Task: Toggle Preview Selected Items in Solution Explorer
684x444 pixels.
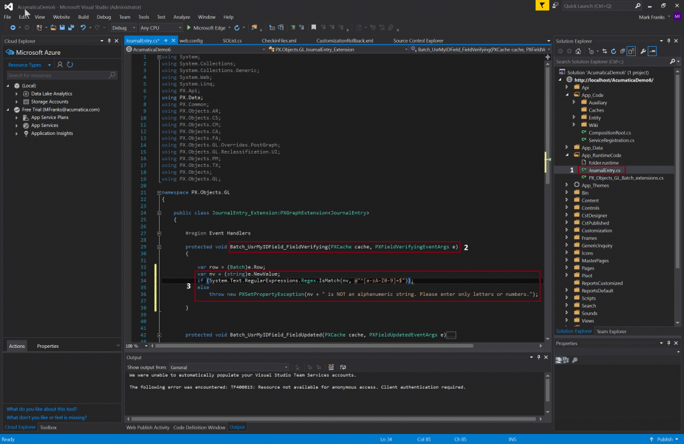Action: point(652,51)
